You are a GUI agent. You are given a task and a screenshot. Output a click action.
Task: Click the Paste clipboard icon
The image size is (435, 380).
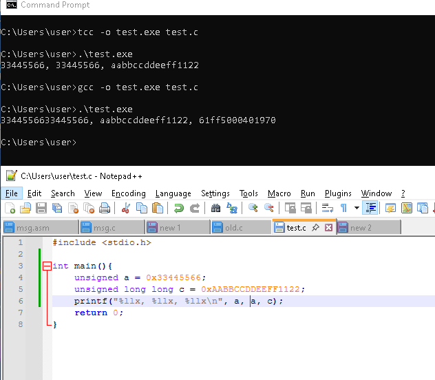point(158,208)
